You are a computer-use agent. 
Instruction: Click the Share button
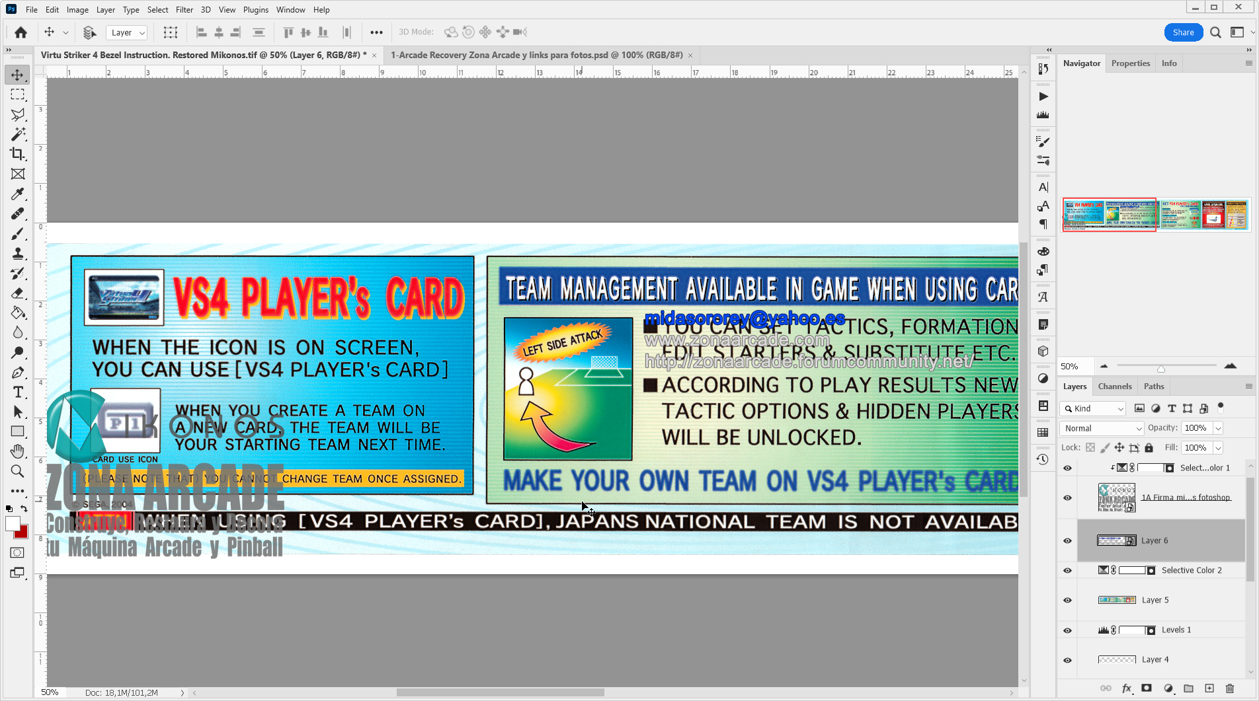pyautogui.click(x=1183, y=32)
